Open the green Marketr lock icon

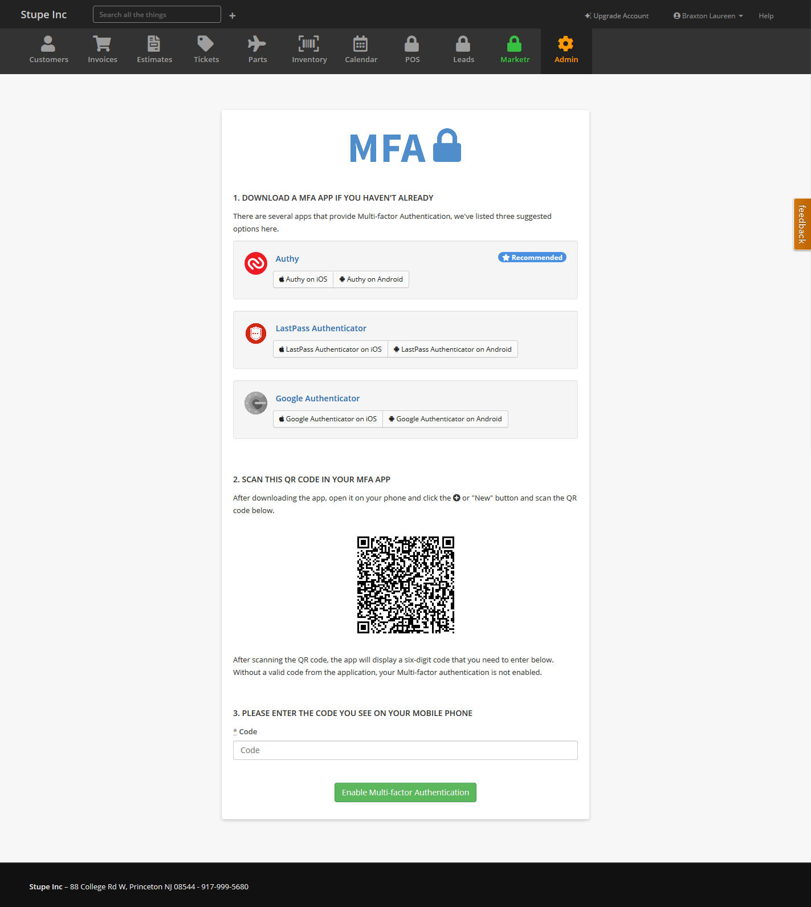(x=515, y=44)
